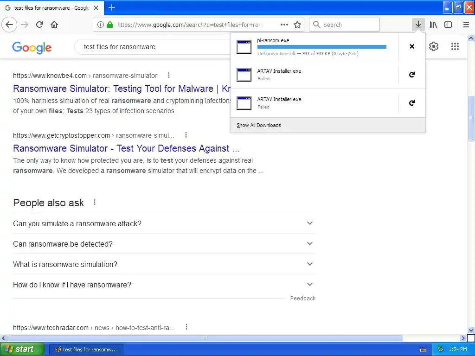Image resolution: width=475 pixels, height=356 pixels.
Task: Open the Firefox hamburger menu
Action: tap(466, 25)
